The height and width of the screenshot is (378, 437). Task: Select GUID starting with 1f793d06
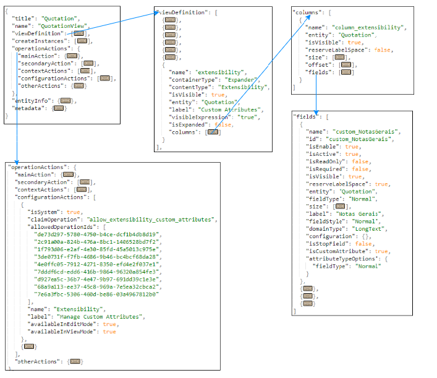point(96,249)
